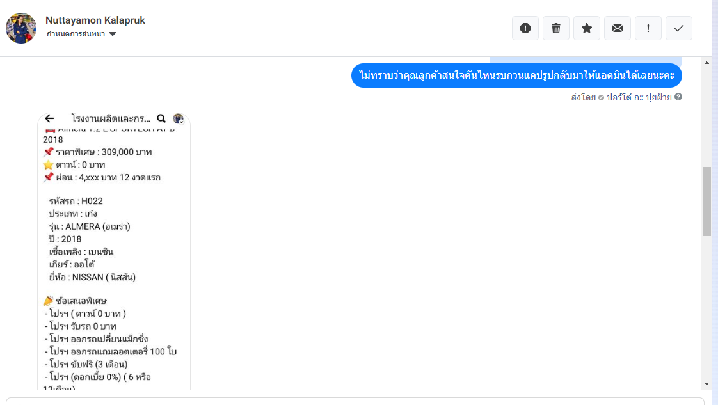Screen dimensions: 718x405
Task: Mark conversation done with checkmark button
Action: [x=679, y=28]
